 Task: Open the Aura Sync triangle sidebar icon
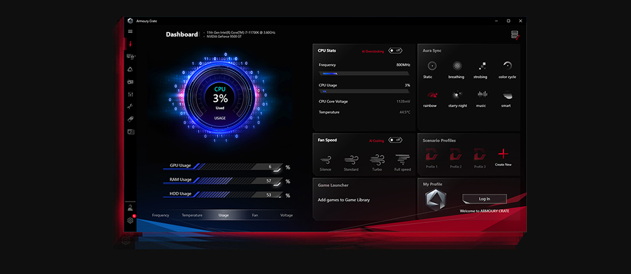click(130, 69)
